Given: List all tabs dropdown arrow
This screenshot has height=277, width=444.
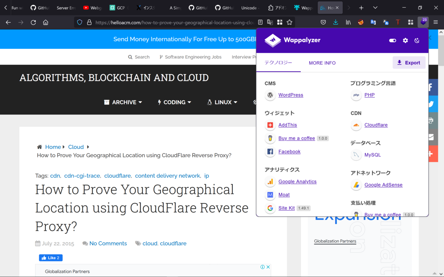Looking at the screenshot, I should tap(375, 8).
